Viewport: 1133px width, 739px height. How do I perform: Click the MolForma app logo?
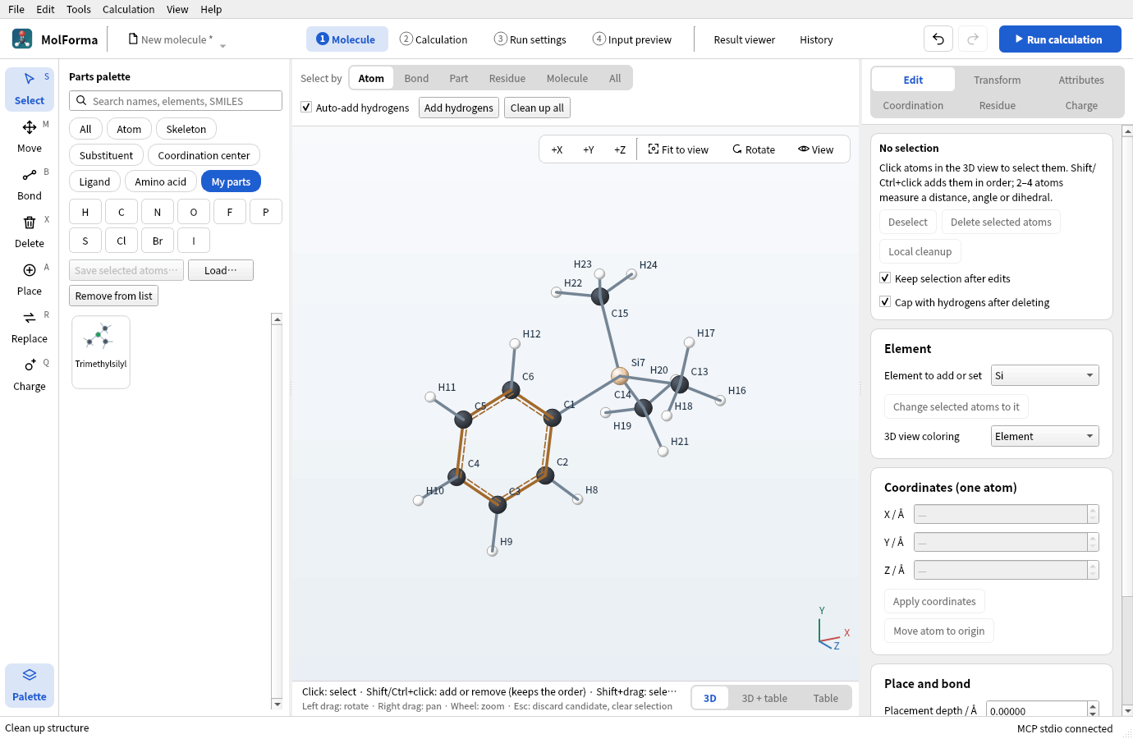22,39
